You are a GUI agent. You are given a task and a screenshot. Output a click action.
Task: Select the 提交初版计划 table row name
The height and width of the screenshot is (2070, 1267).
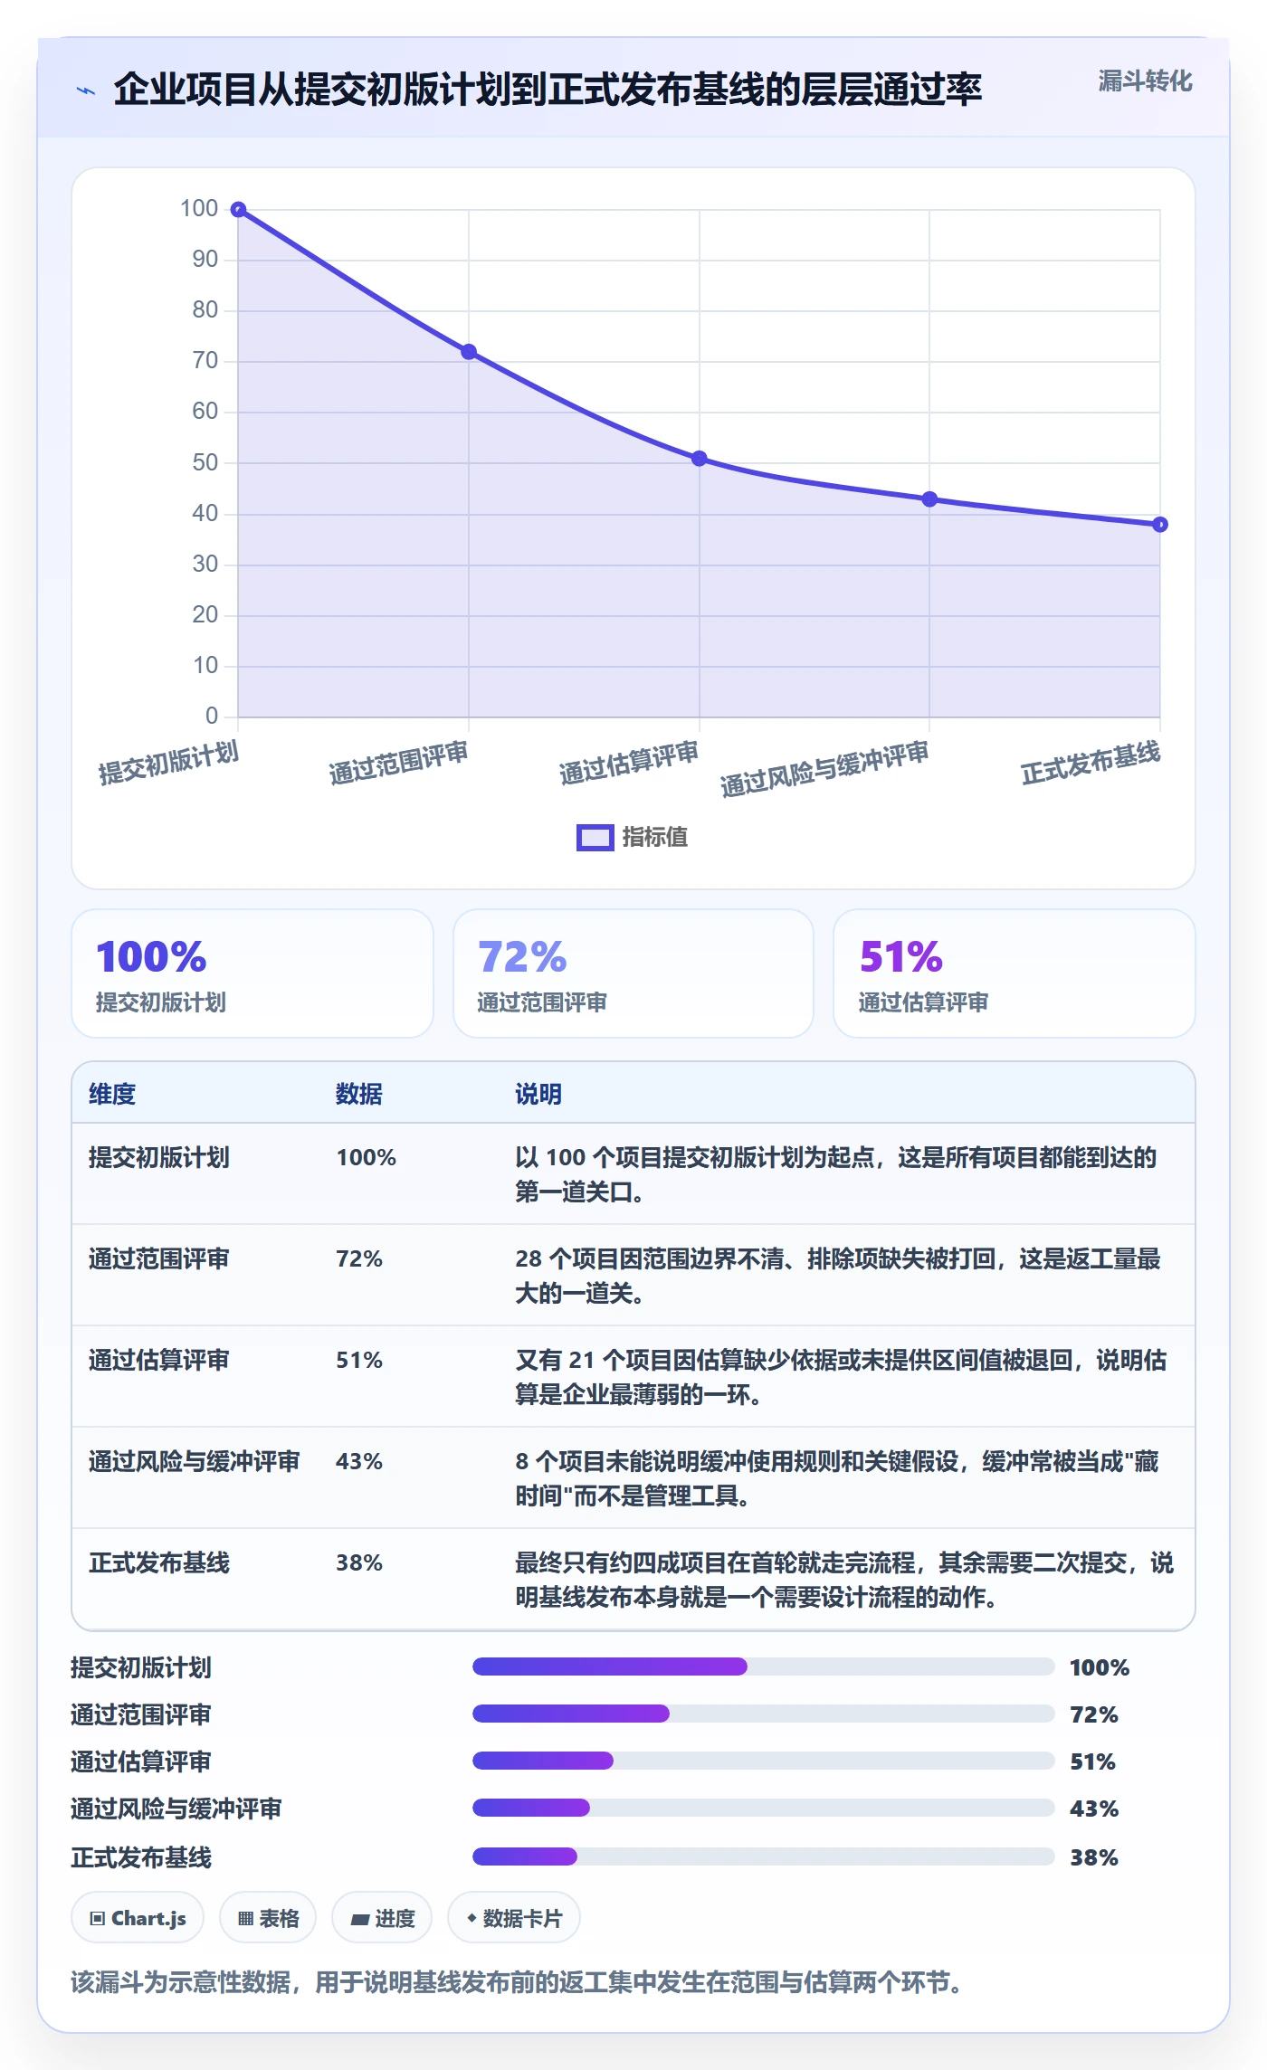click(159, 1157)
